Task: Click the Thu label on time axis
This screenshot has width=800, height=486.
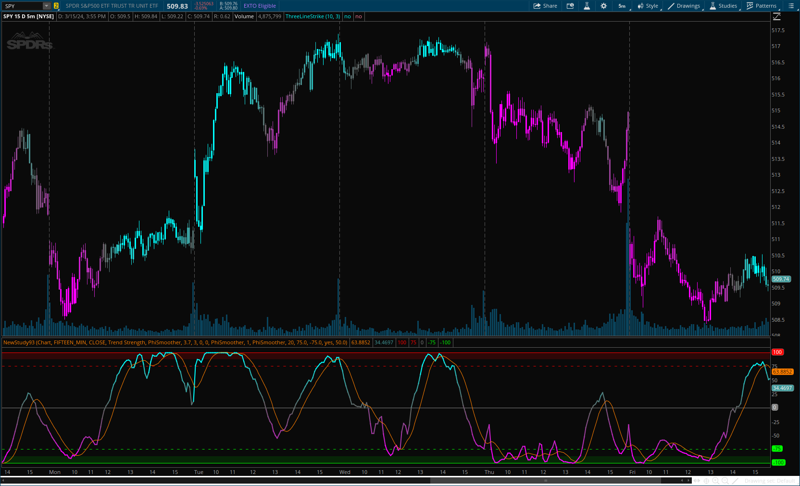Action: tap(489, 472)
